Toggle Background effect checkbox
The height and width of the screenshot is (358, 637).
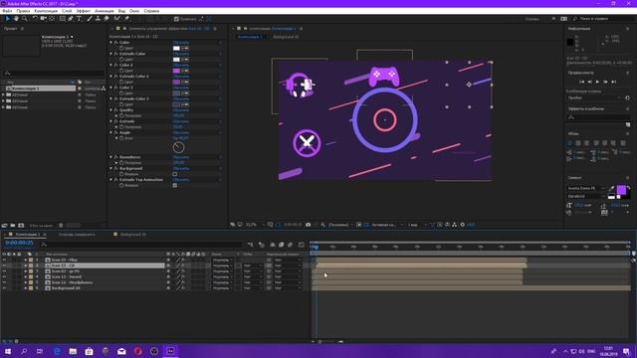[x=175, y=174]
